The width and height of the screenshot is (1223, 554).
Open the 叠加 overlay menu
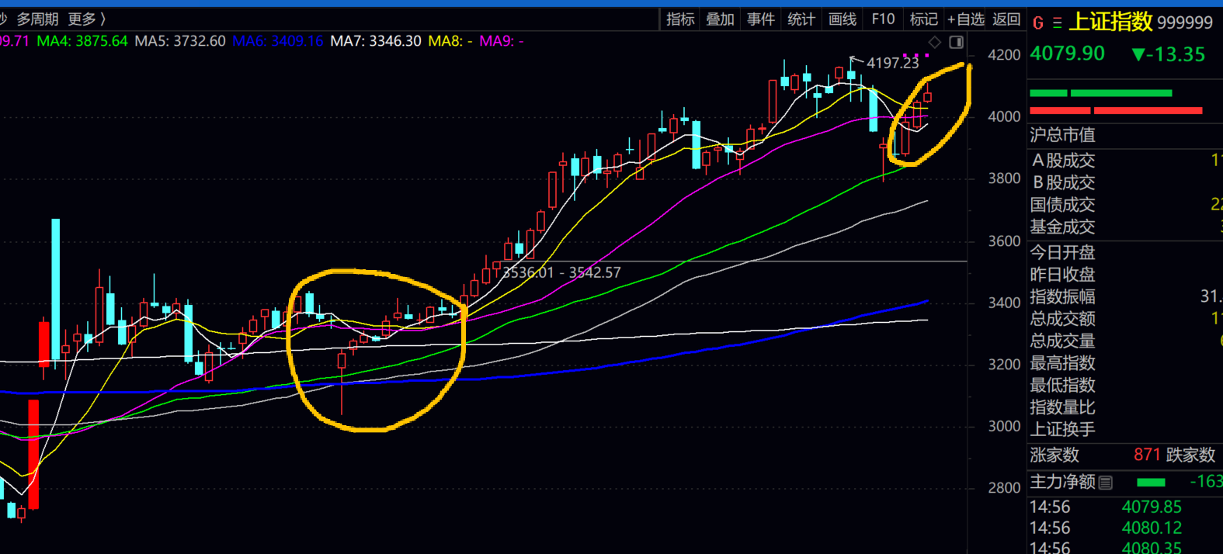pos(720,19)
